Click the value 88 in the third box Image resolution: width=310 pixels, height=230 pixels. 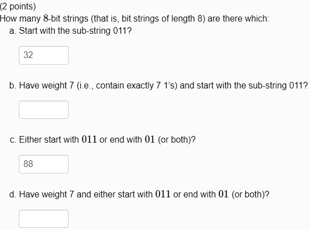coord(28,164)
